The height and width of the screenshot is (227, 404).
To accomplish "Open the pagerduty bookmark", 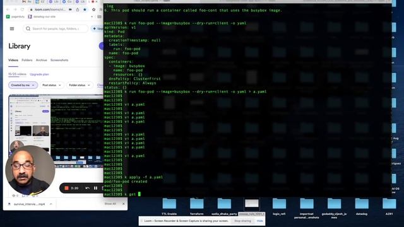I will click(x=15, y=16).
